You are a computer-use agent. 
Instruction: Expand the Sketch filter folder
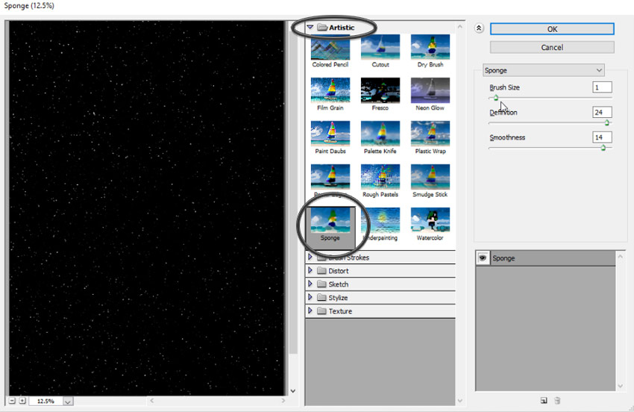click(310, 284)
